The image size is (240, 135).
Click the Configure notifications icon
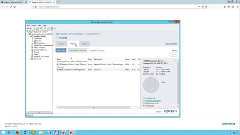click(144, 101)
